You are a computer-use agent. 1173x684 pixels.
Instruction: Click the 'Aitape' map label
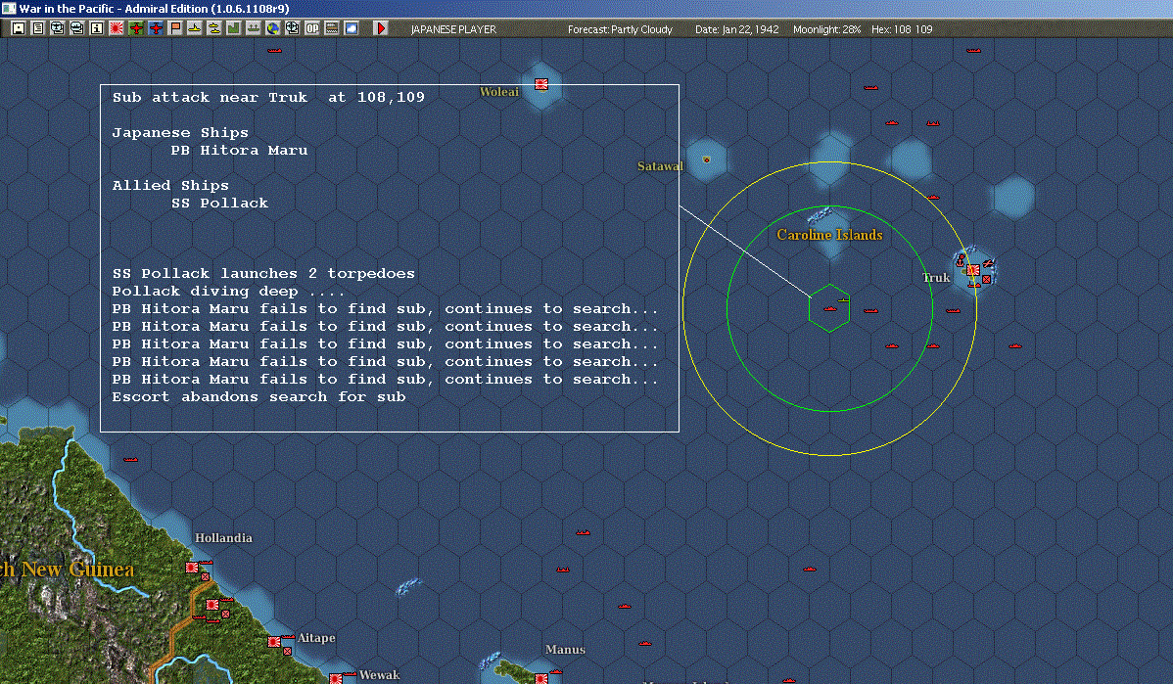point(316,638)
